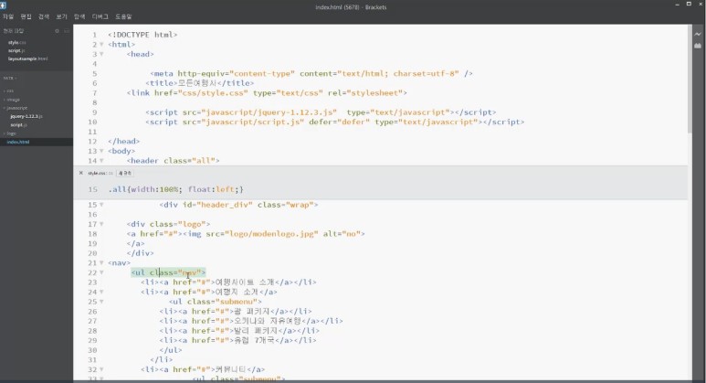The image size is (706, 383).
Task: Click the .all{width:100%; float:left;} rule
Action: (x=176, y=189)
